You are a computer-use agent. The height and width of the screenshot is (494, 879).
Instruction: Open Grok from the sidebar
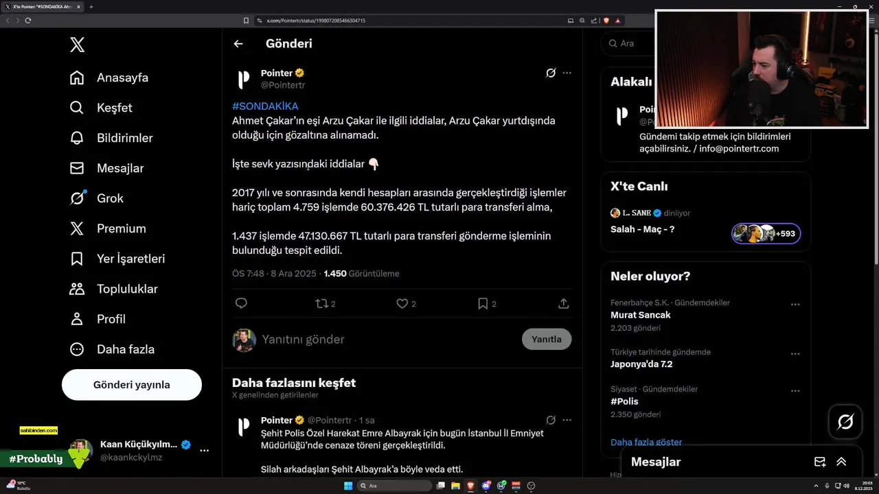click(x=97, y=198)
